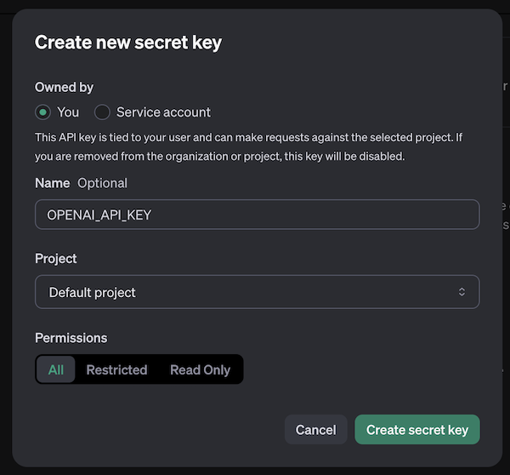Click the "Owned by" section label

point(64,87)
